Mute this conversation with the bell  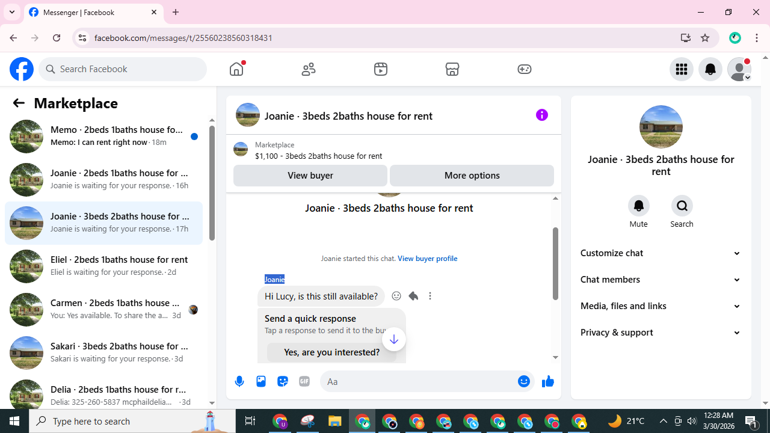(x=639, y=206)
